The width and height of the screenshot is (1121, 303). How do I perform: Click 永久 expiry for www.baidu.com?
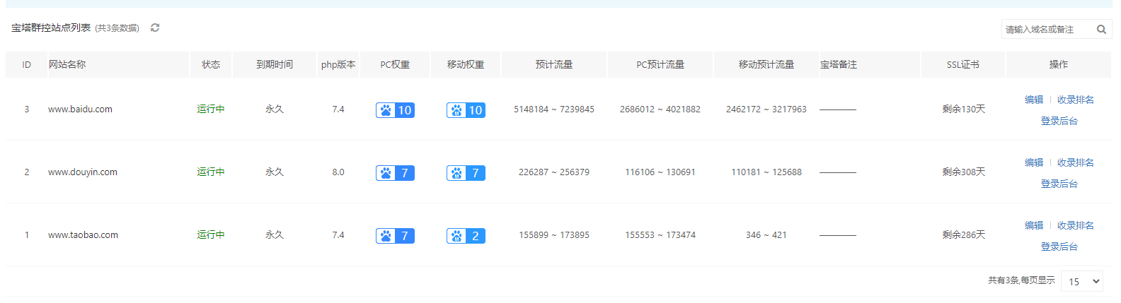pos(275,109)
